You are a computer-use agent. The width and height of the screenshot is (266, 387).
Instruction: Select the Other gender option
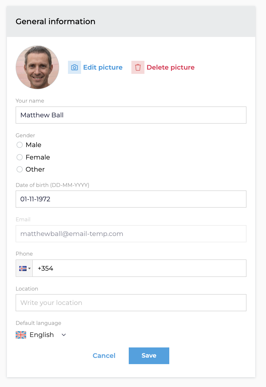click(x=20, y=169)
